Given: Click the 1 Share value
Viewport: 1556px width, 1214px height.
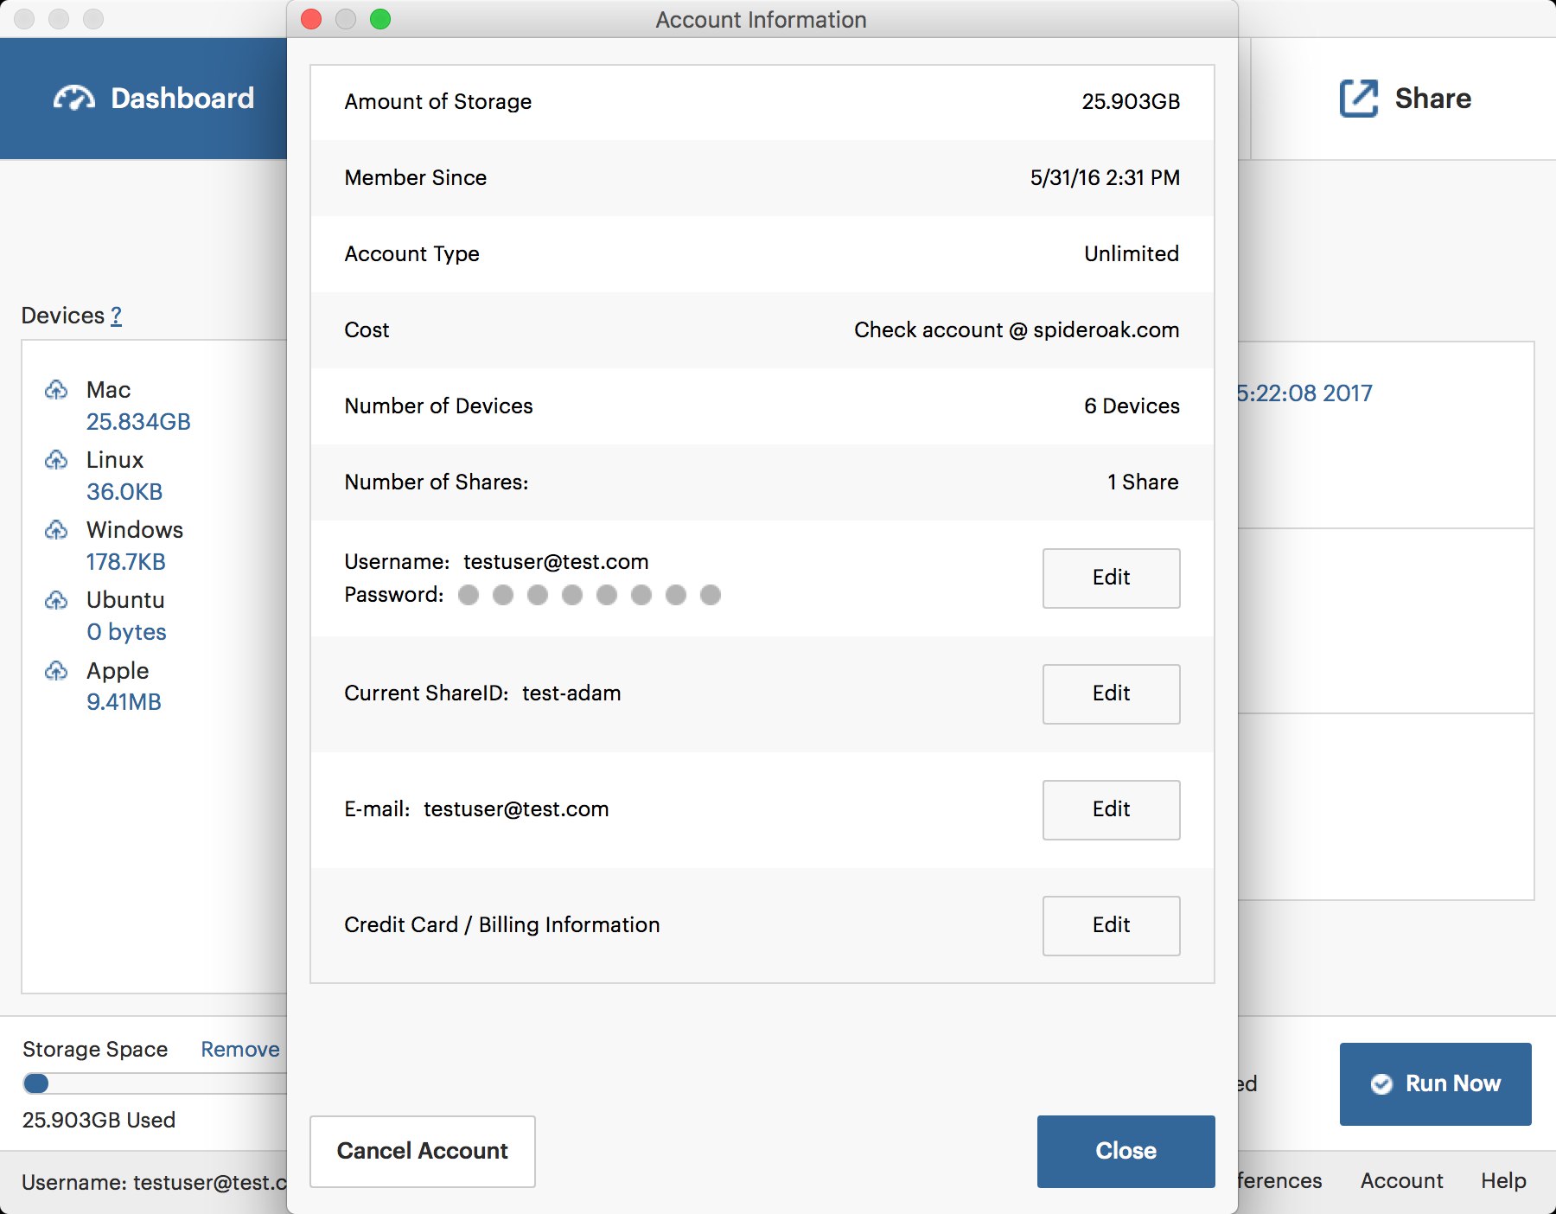Looking at the screenshot, I should point(1143,482).
